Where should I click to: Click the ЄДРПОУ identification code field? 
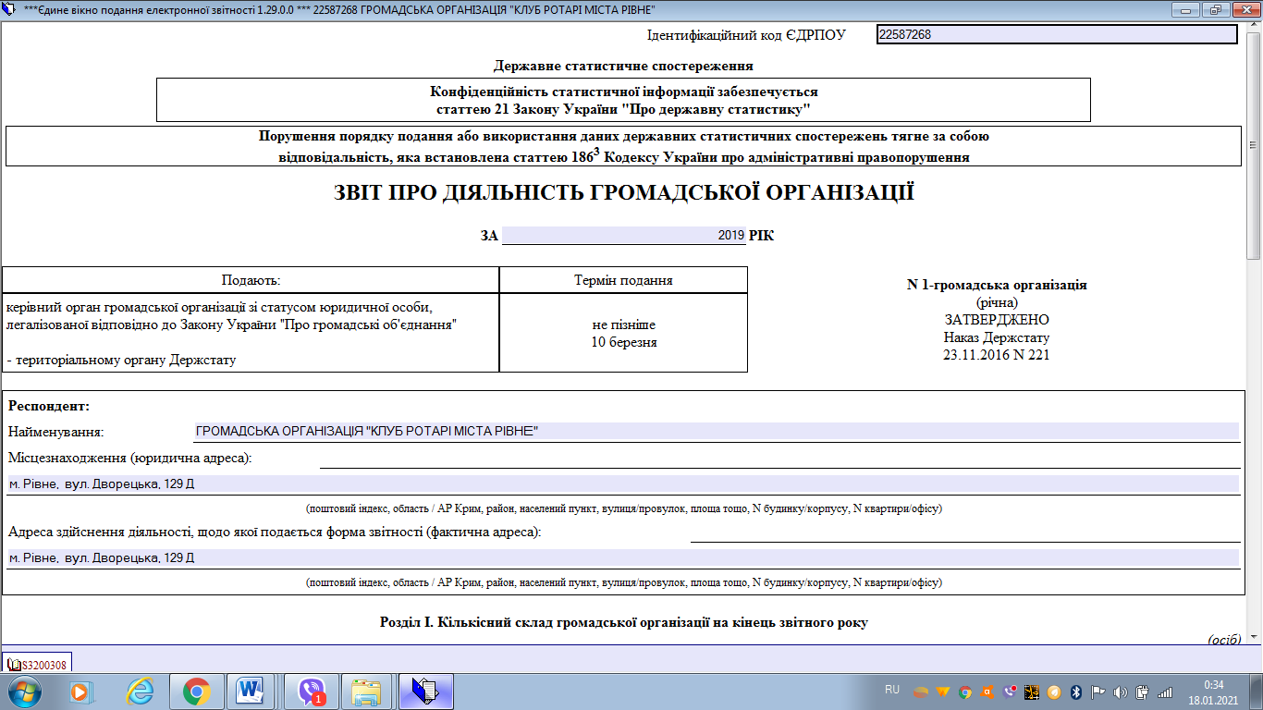1056,34
